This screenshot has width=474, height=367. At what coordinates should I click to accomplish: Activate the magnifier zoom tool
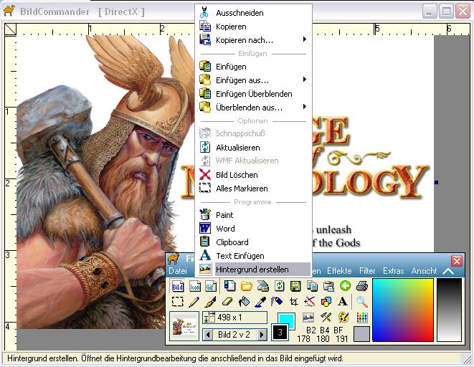pos(362,302)
